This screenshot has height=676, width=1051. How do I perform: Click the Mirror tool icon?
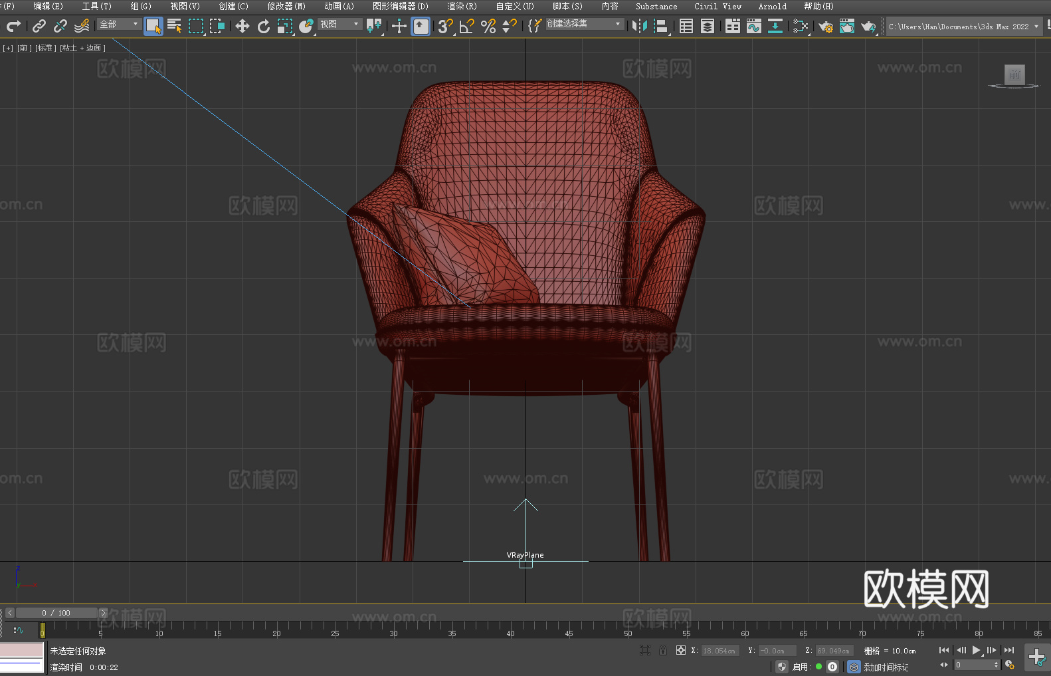point(640,26)
